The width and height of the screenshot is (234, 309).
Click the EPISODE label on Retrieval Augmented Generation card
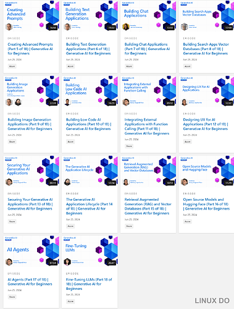131,193
